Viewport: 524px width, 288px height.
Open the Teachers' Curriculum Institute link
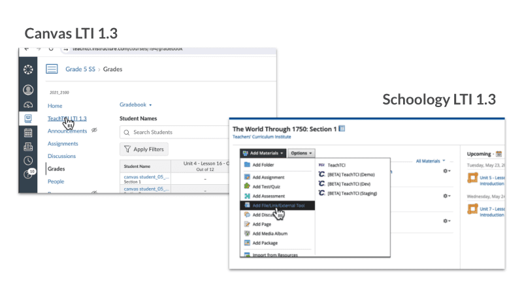click(x=261, y=136)
